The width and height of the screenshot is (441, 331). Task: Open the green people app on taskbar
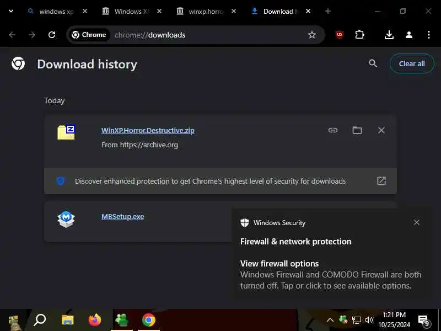pyautogui.click(x=122, y=320)
